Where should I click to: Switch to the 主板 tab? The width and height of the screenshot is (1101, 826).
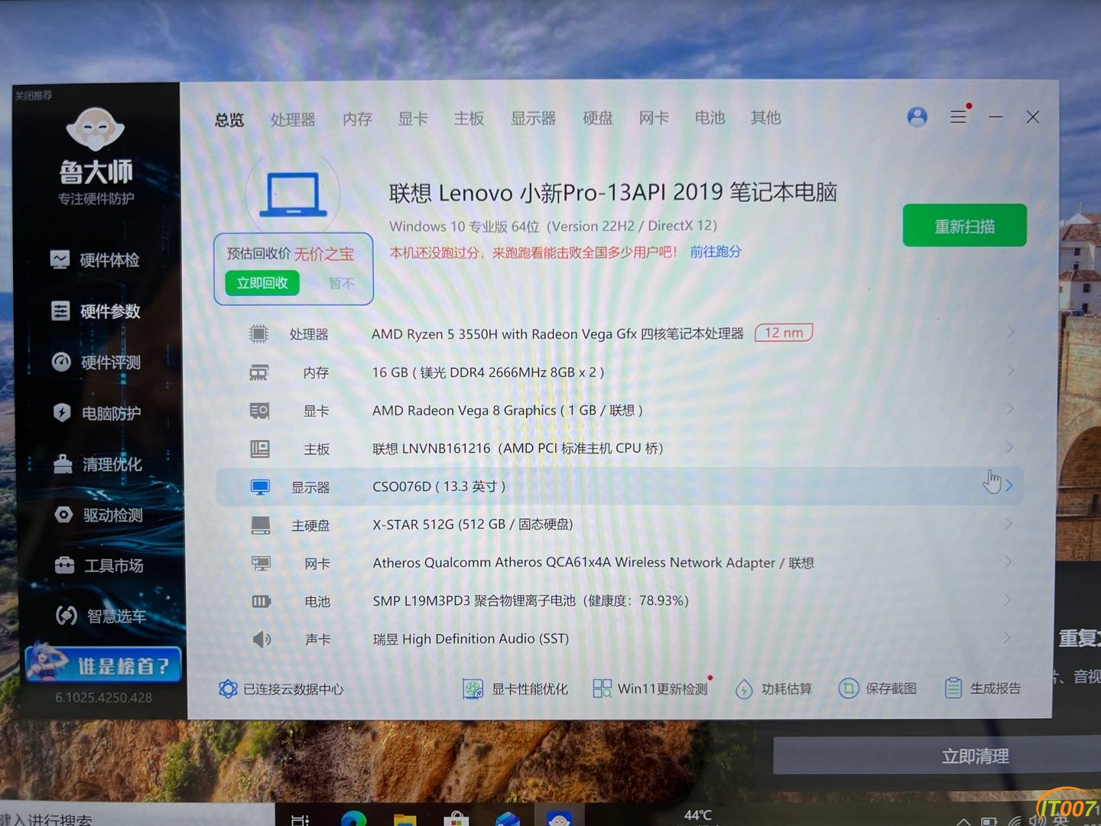469,119
